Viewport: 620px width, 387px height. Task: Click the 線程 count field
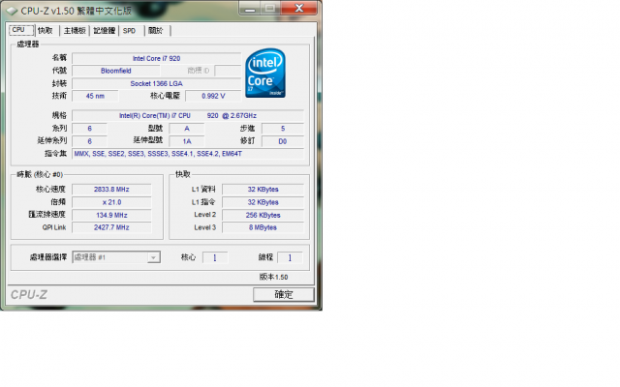click(290, 257)
